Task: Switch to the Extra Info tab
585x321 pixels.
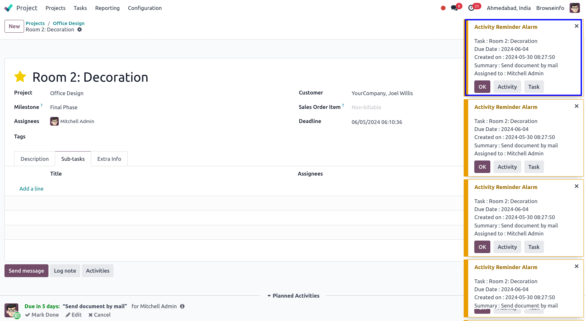Action: coord(109,159)
